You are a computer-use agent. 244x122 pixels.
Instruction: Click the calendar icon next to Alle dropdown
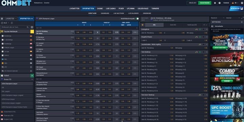click(12, 23)
